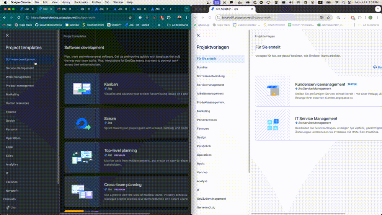Select Human resources category
Screen dimensions: 382x215
(x=17, y=103)
